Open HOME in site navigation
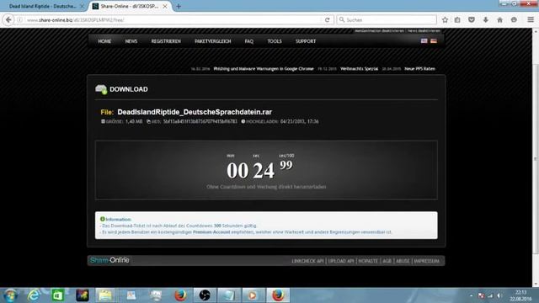The width and height of the screenshot is (539, 303). click(104, 41)
